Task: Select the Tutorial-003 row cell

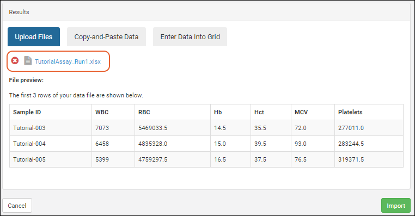Action: (x=51, y=128)
